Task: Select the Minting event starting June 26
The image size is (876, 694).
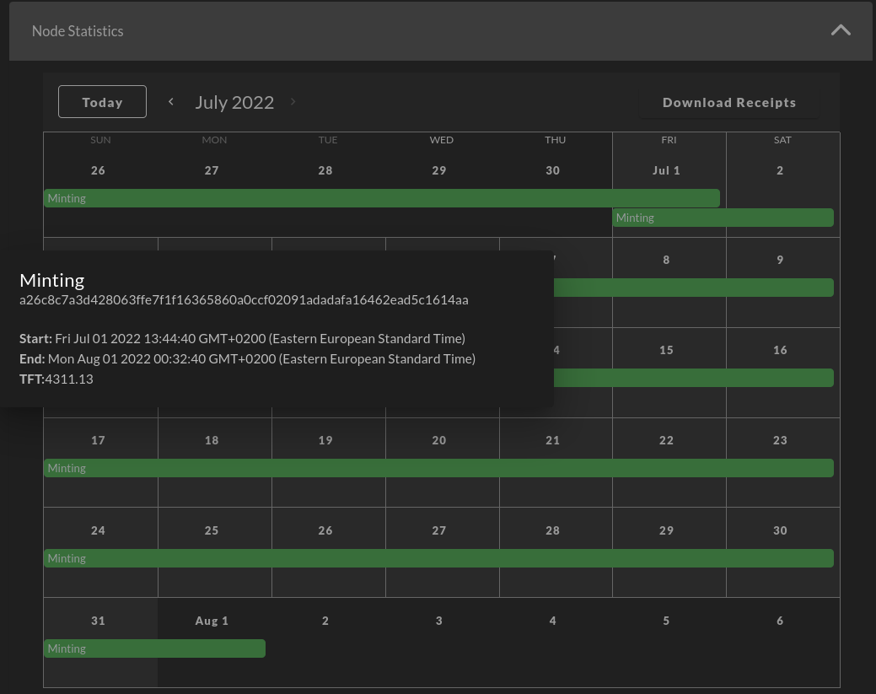Action: (381, 198)
